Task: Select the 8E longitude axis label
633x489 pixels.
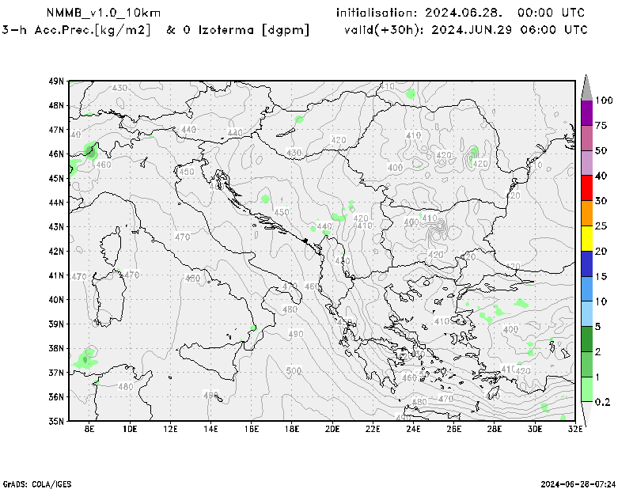Action: [x=89, y=430]
